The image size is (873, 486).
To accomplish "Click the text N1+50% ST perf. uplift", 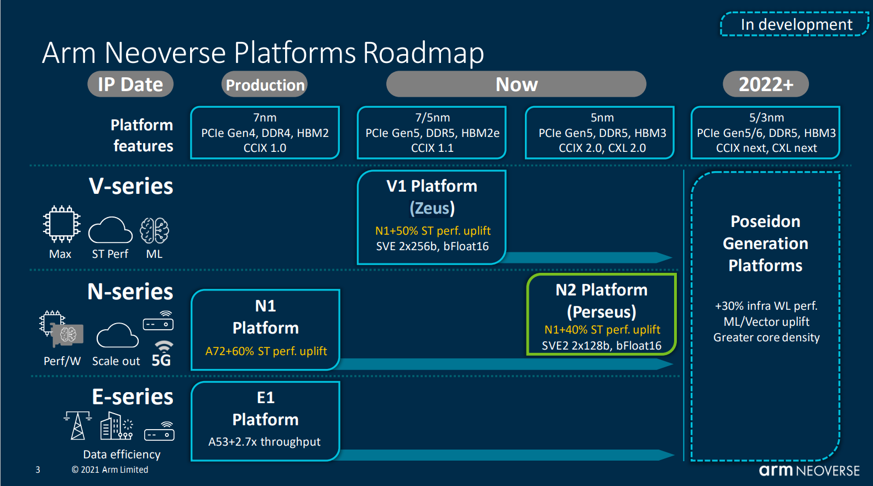I will tap(433, 231).
